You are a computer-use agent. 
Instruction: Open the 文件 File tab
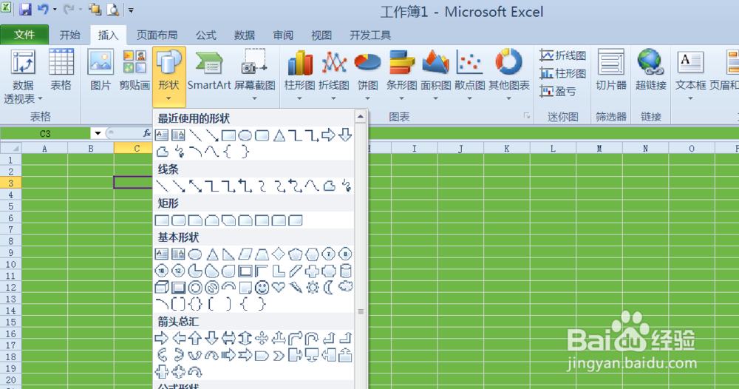pos(24,35)
